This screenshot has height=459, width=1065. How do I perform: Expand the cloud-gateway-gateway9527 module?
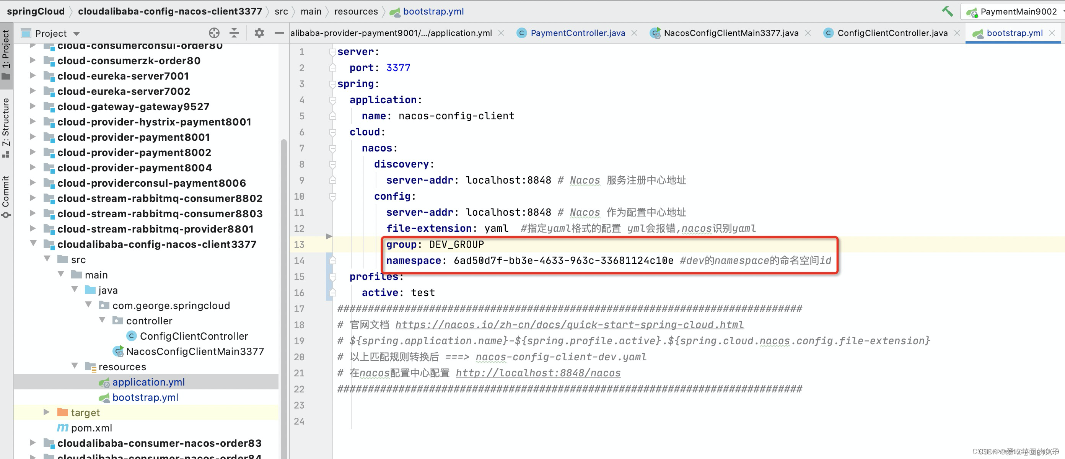[33, 106]
